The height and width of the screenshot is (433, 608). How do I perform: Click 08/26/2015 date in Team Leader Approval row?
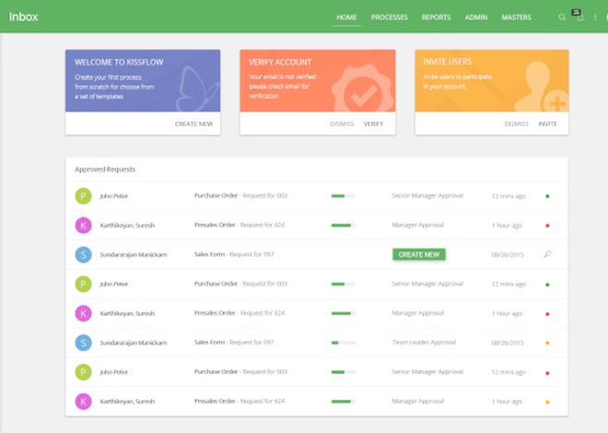pos(508,343)
